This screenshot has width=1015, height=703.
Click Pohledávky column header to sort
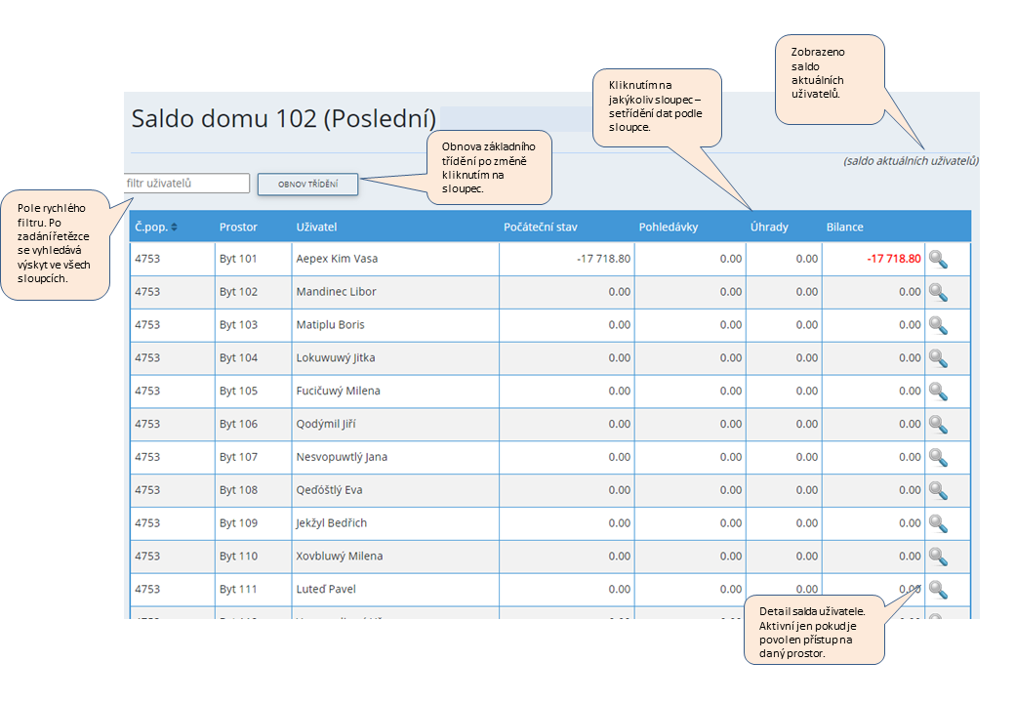[669, 227]
